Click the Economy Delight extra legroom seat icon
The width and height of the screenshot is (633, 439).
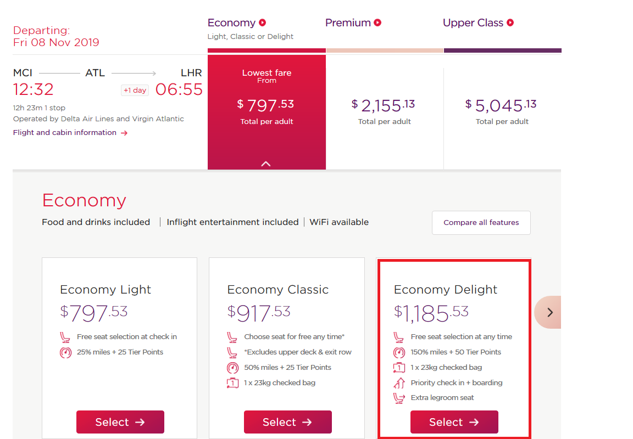(399, 398)
